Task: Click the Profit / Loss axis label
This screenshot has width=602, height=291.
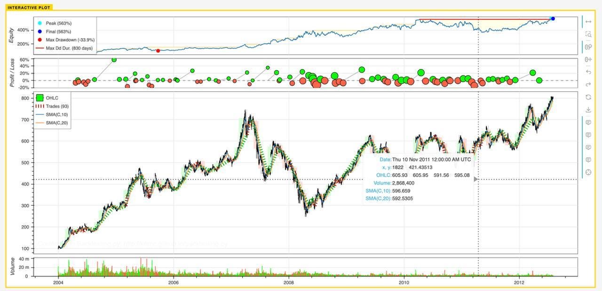Action: (13, 73)
